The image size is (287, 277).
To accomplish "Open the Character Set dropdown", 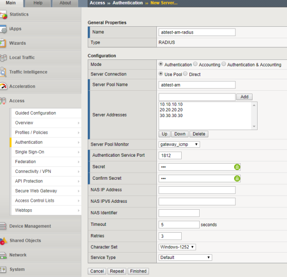I will click(178, 247).
